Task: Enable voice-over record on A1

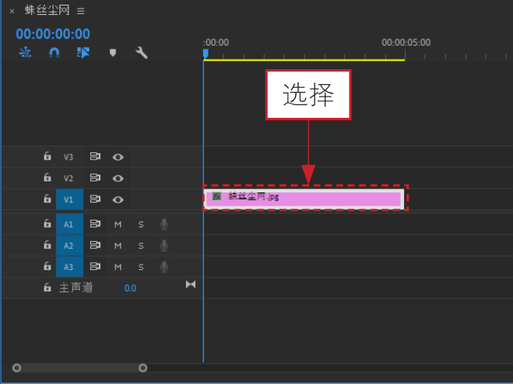Action: point(164,225)
